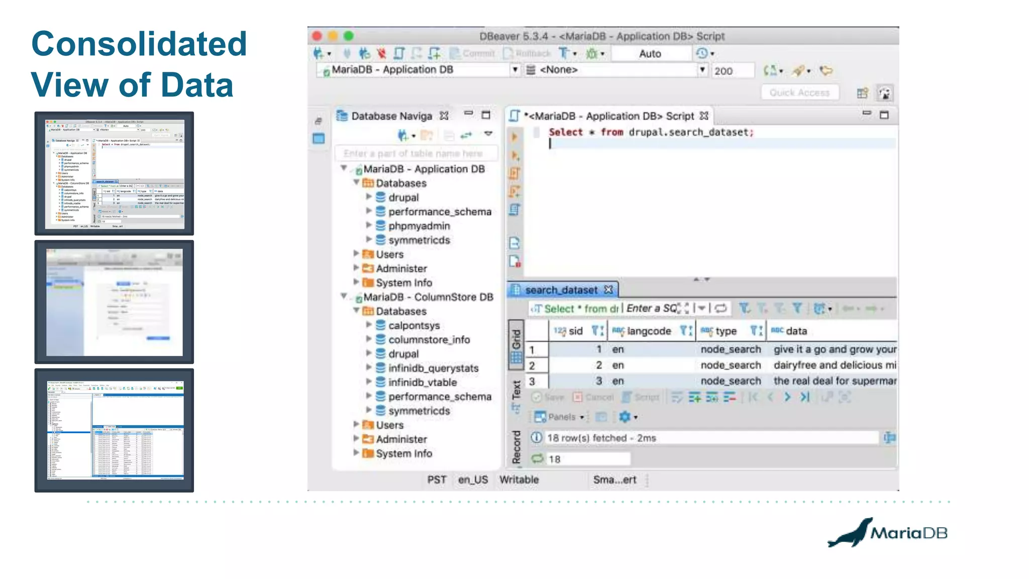Click the Quick Access search field
Screen dimensions: 1029x579
(x=800, y=92)
